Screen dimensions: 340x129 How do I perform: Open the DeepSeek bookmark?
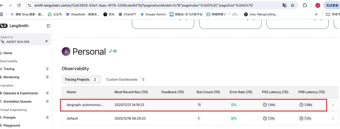[82, 14]
